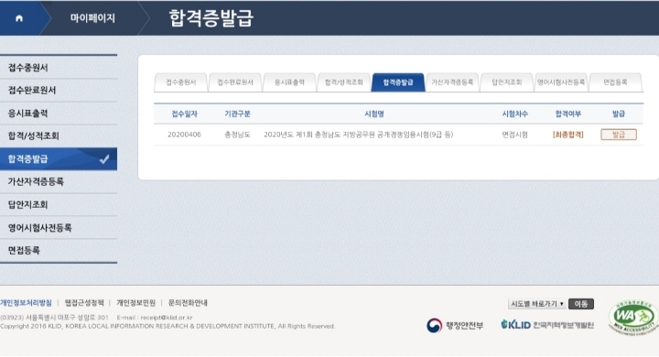Switch to the 답안지조회 tab
Screen dimensions: 659x357
point(507,82)
